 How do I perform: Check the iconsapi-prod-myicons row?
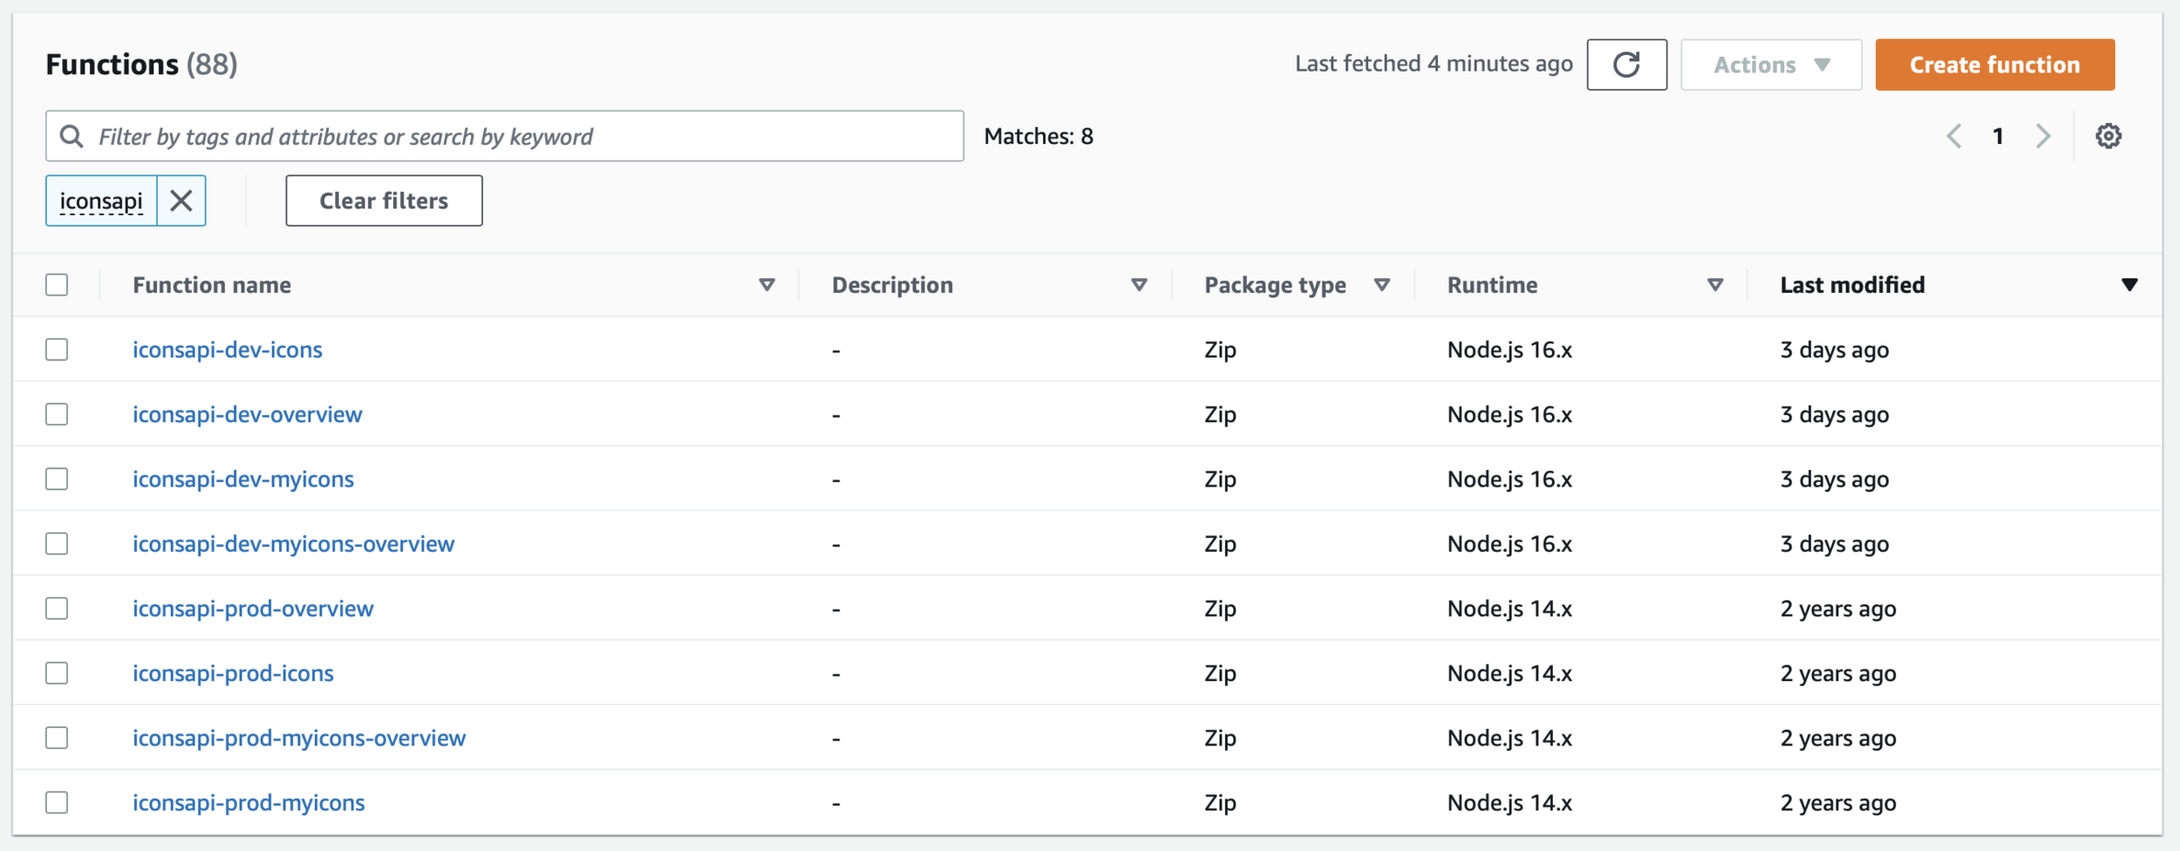57,802
